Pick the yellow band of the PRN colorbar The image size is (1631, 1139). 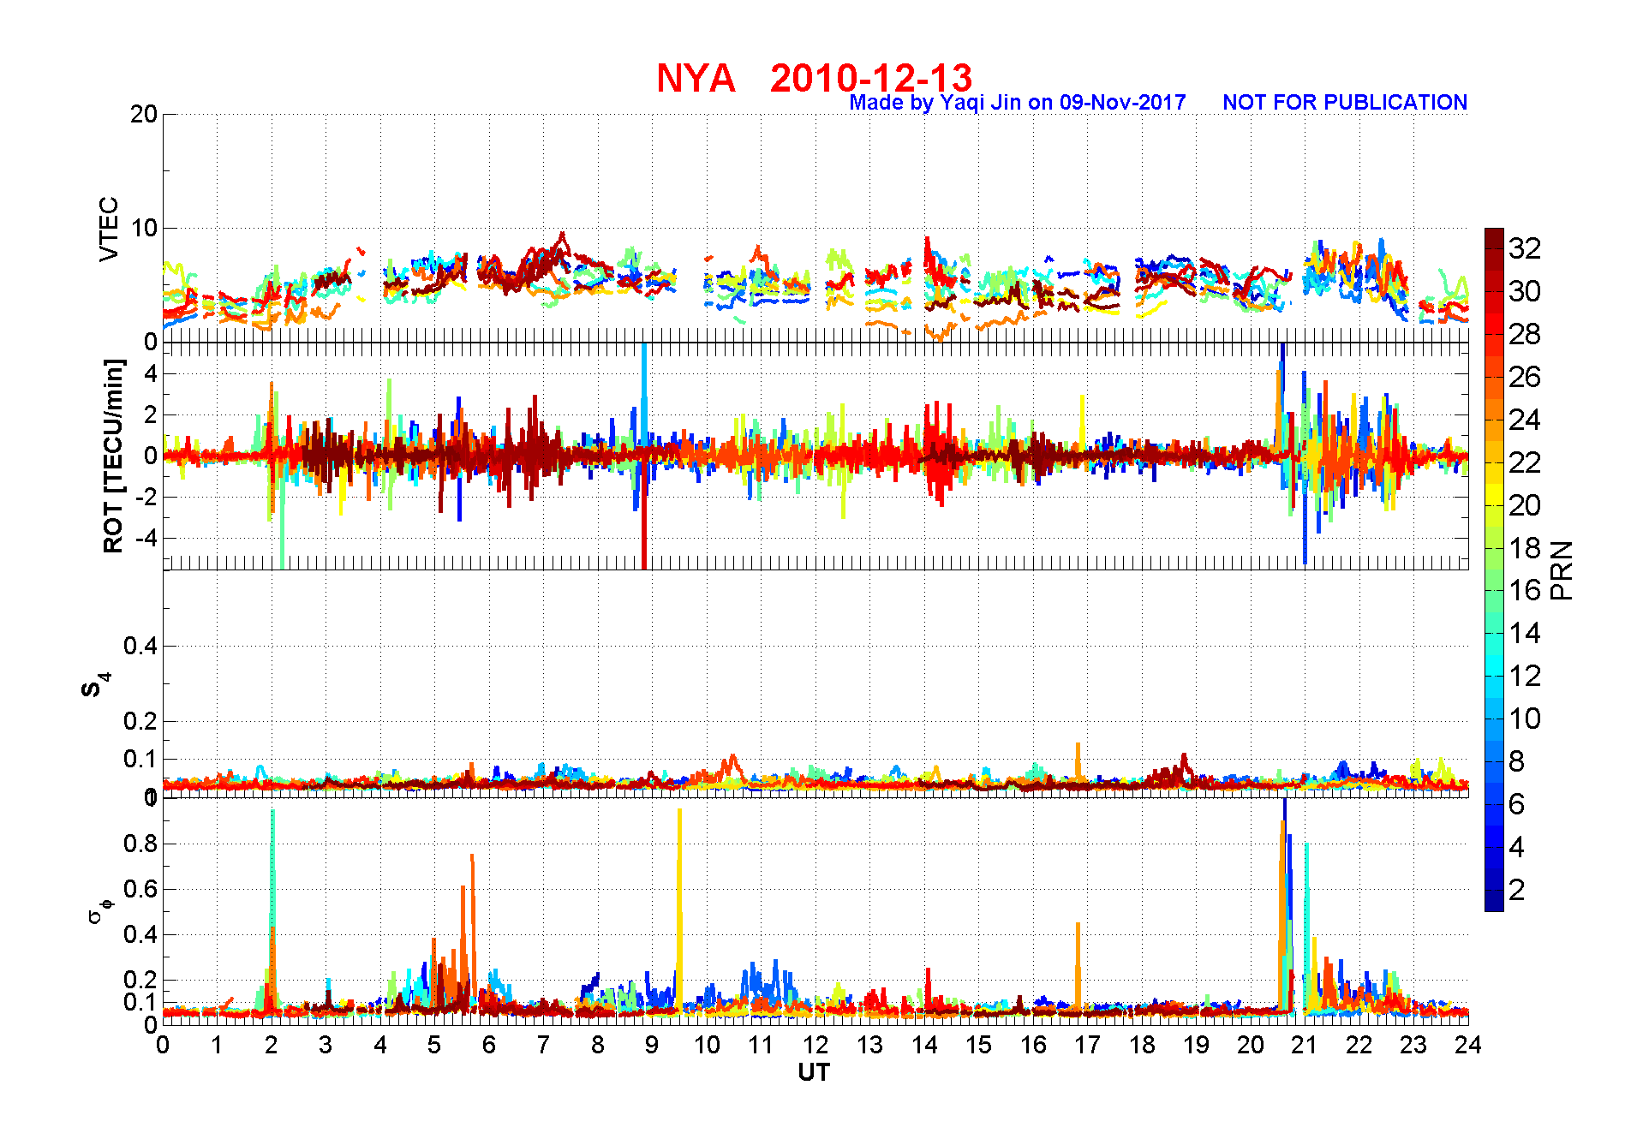pos(1494,494)
